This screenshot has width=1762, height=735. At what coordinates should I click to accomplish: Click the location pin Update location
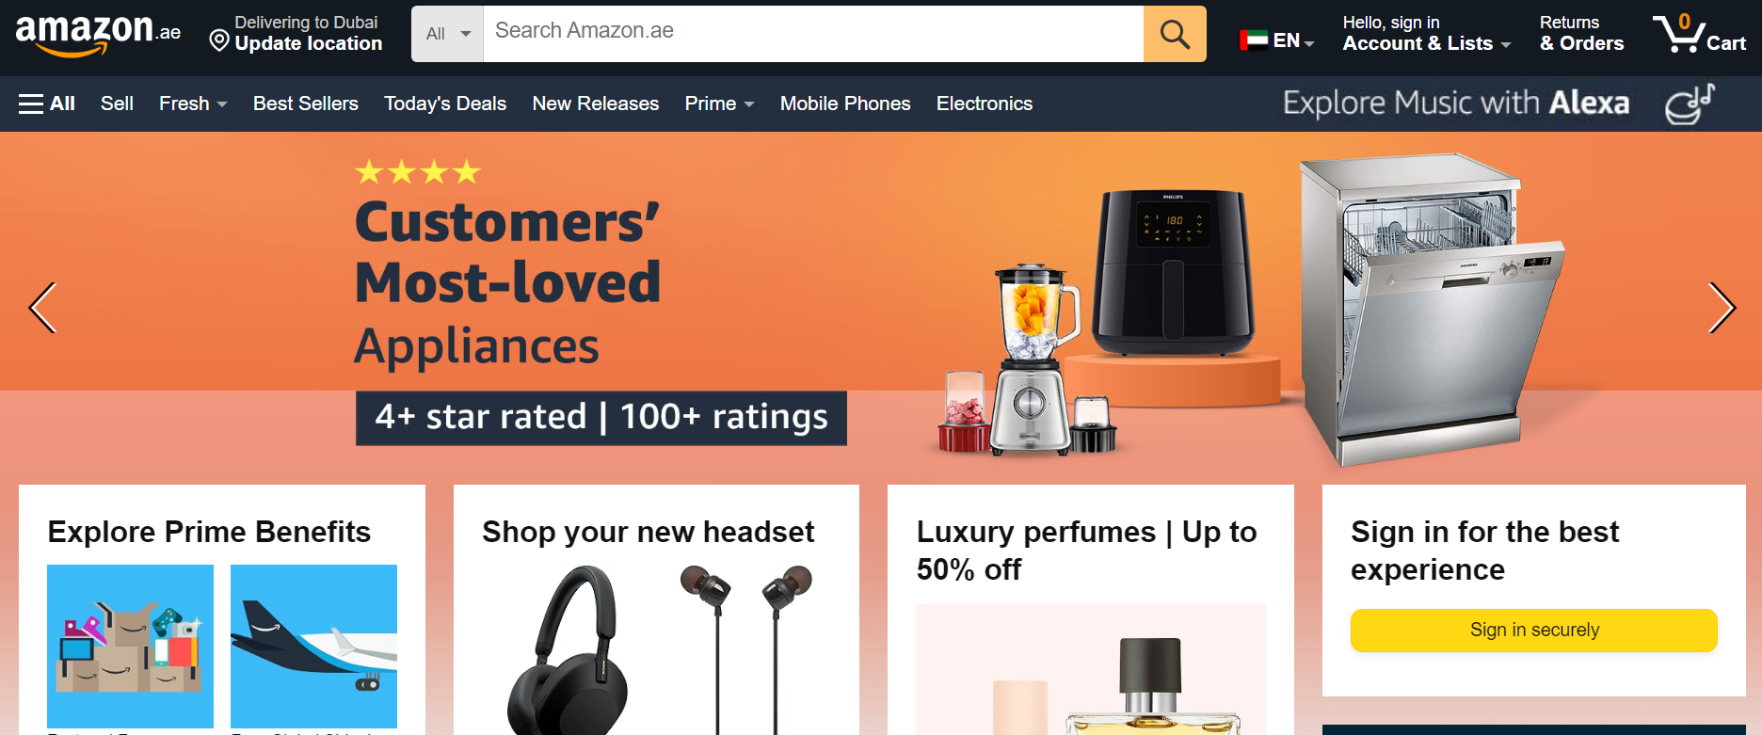point(296,34)
